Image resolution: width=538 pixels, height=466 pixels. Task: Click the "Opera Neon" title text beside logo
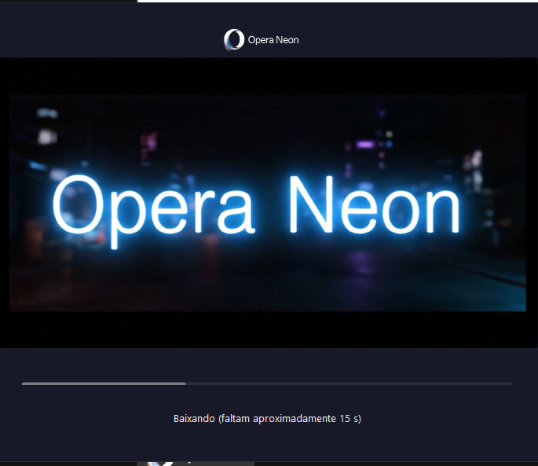(x=273, y=40)
